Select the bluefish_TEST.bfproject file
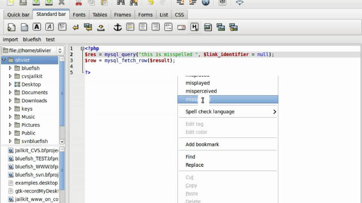The image size is (362, 203). point(33,159)
